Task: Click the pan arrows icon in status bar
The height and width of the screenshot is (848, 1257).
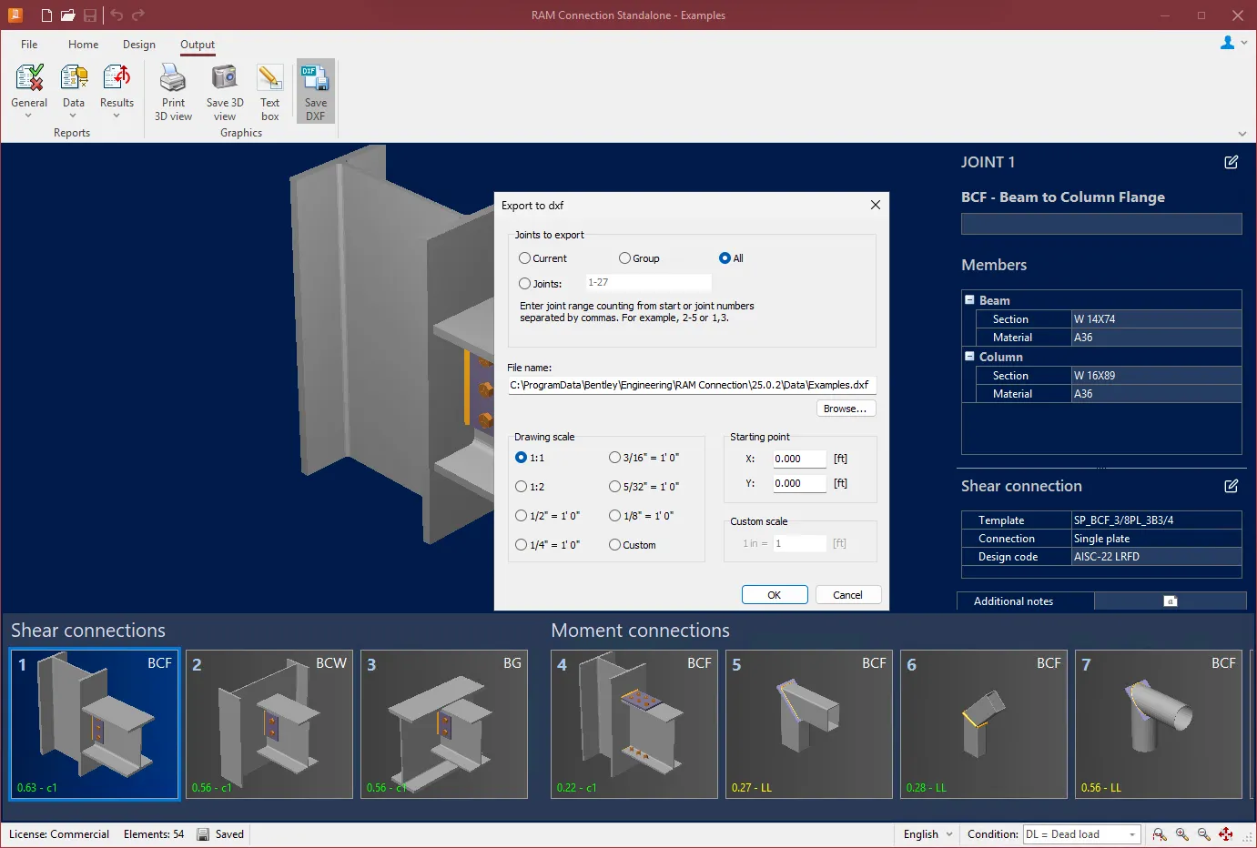Action: coord(1226,834)
